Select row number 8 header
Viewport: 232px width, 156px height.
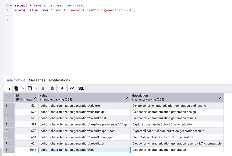tap(9, 150)
